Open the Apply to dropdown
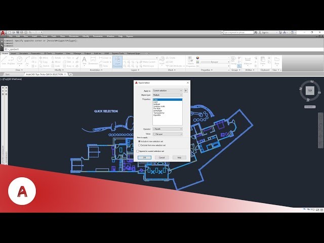 (167, 91)
